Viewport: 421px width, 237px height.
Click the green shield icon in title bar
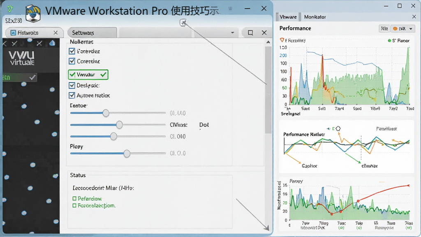[x=10, y=9]
